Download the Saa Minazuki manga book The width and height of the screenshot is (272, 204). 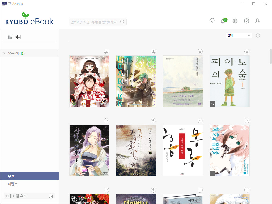[247, 120]
